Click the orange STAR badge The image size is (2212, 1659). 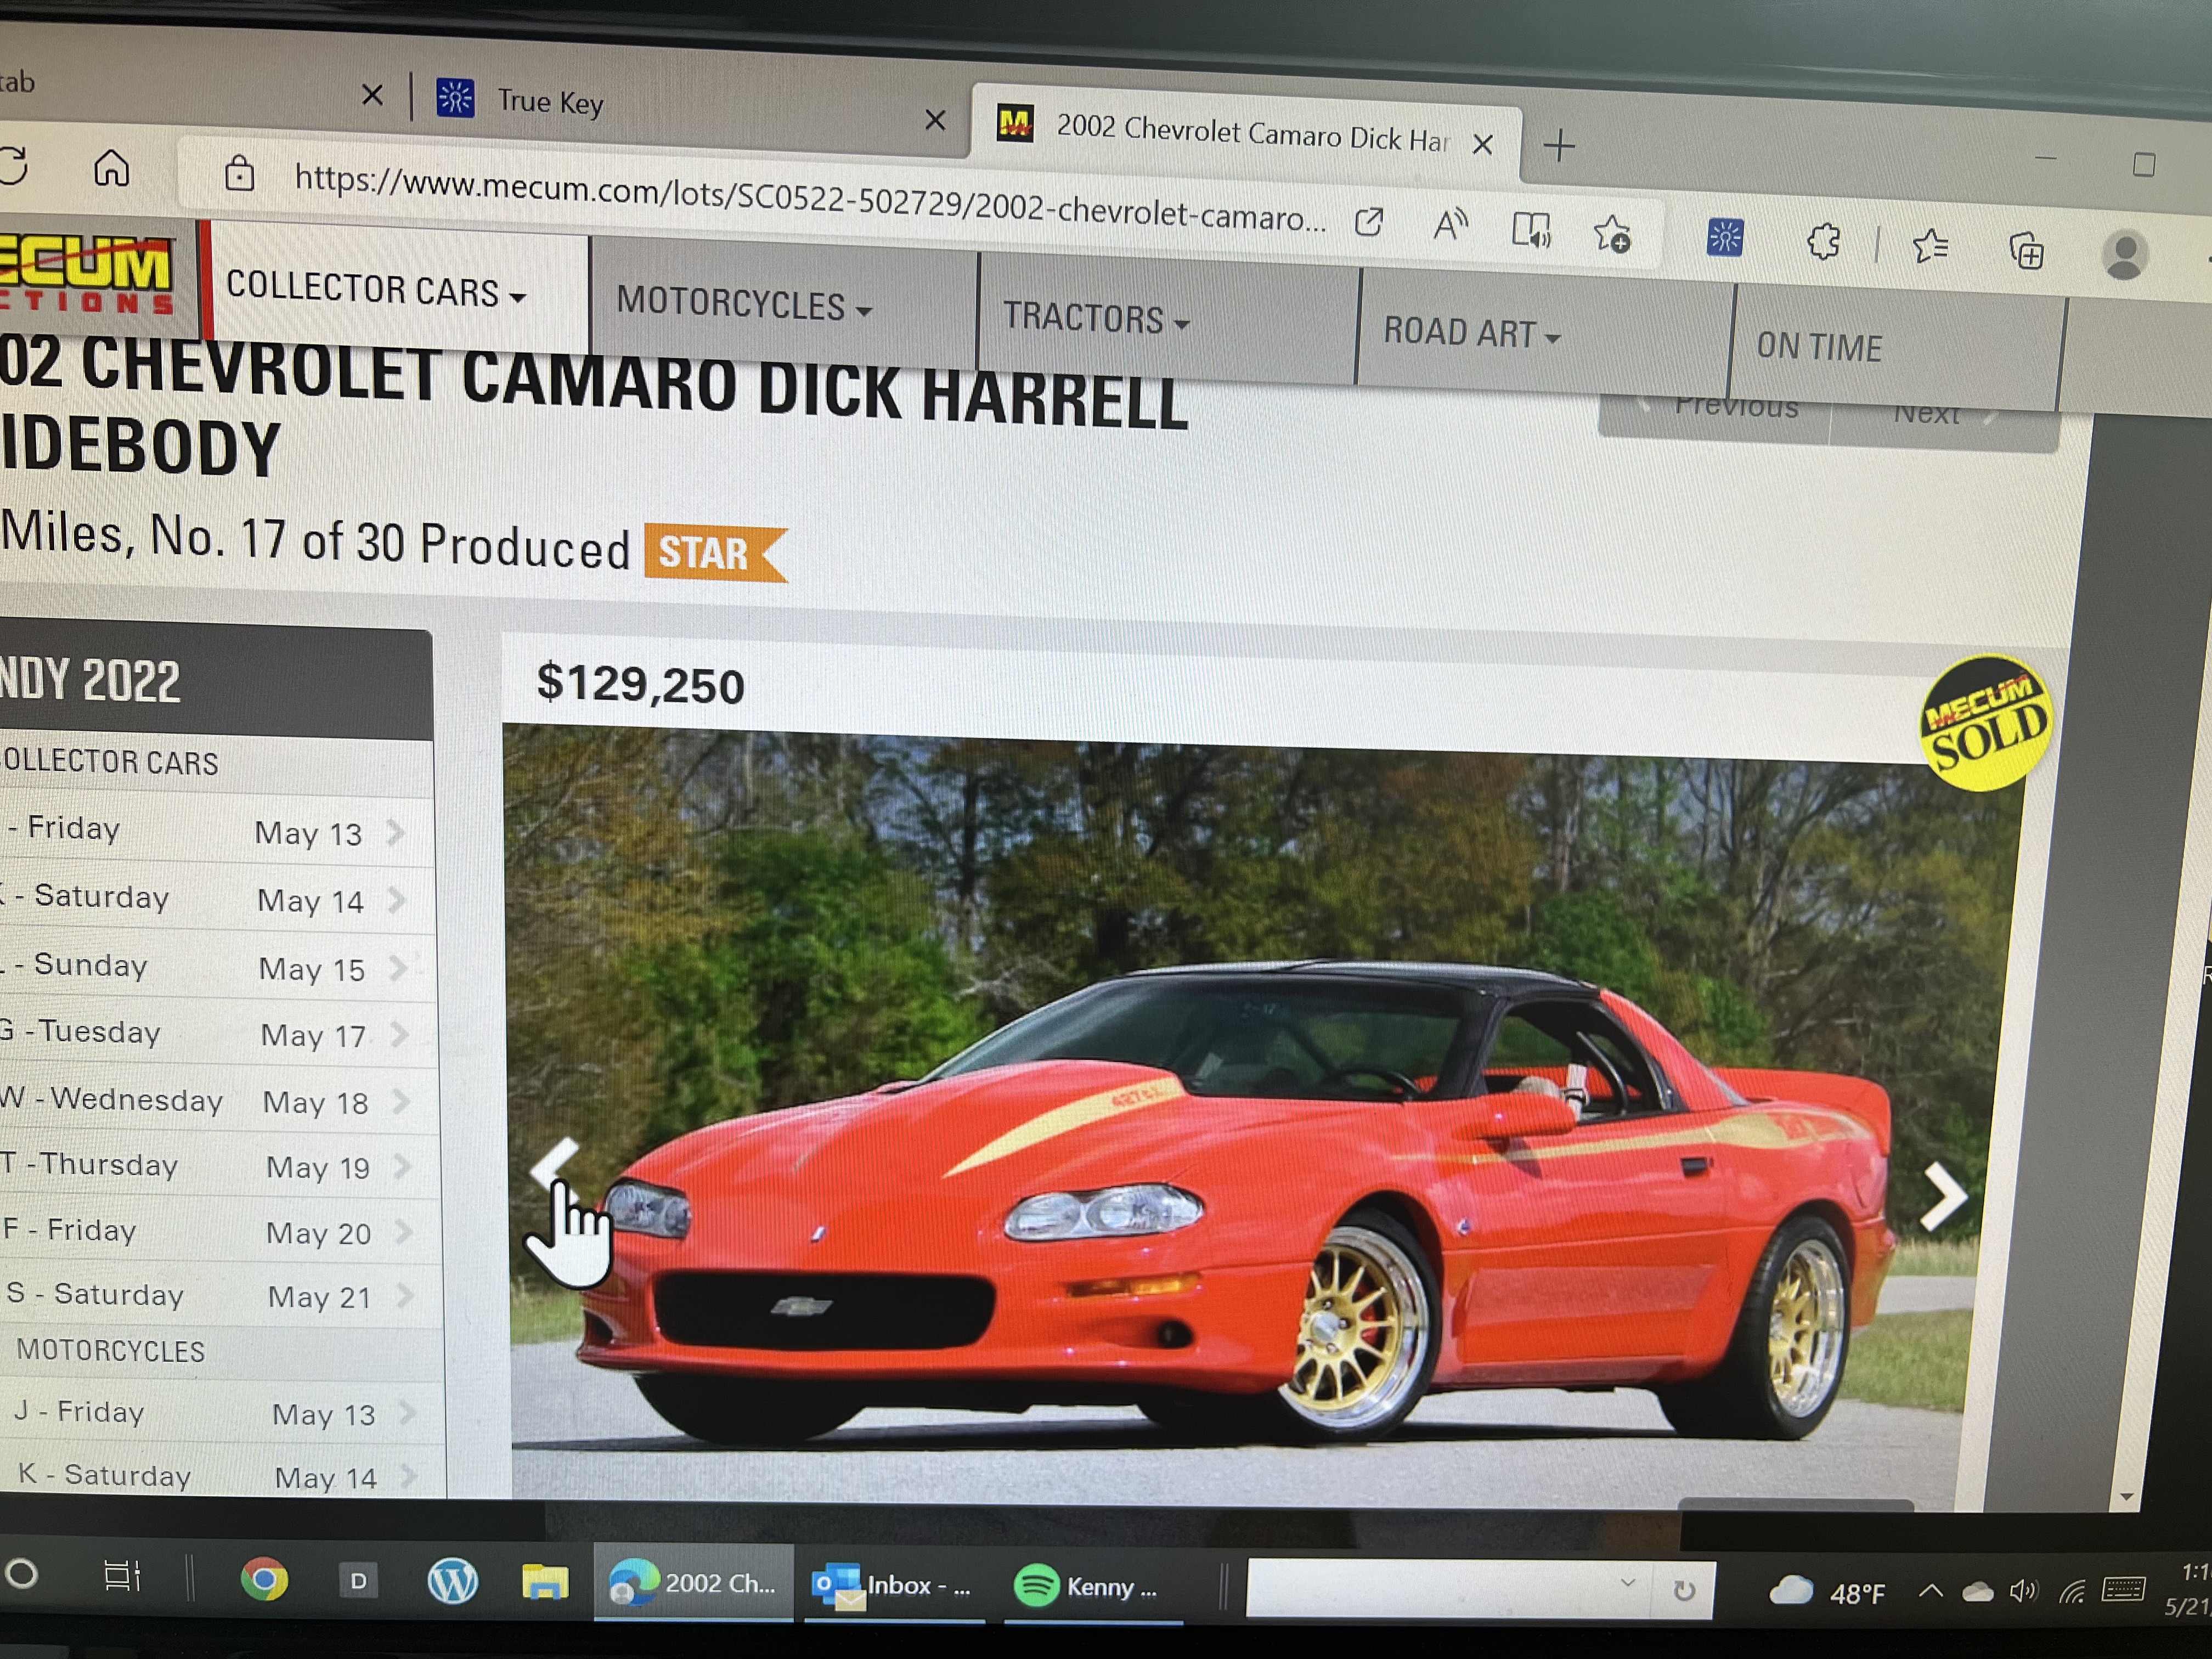click(x=715, y=552)
